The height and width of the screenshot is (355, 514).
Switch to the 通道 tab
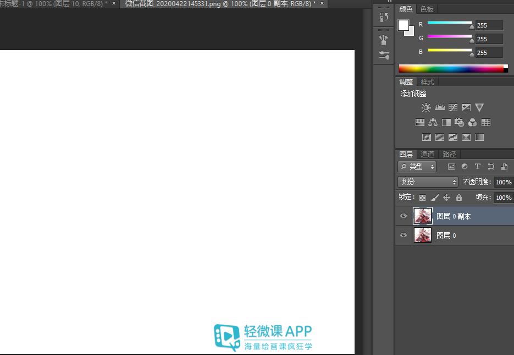click(x=427, y=154)
